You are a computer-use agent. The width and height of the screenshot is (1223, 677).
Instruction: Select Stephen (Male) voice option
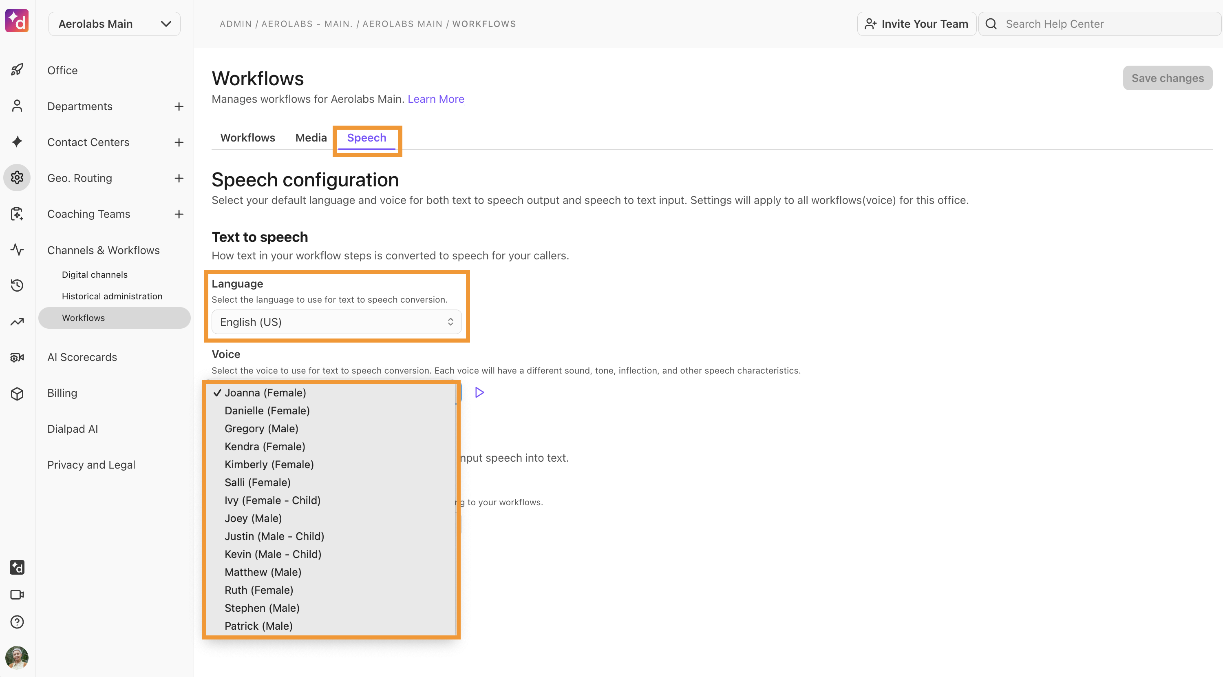[331, 608]
